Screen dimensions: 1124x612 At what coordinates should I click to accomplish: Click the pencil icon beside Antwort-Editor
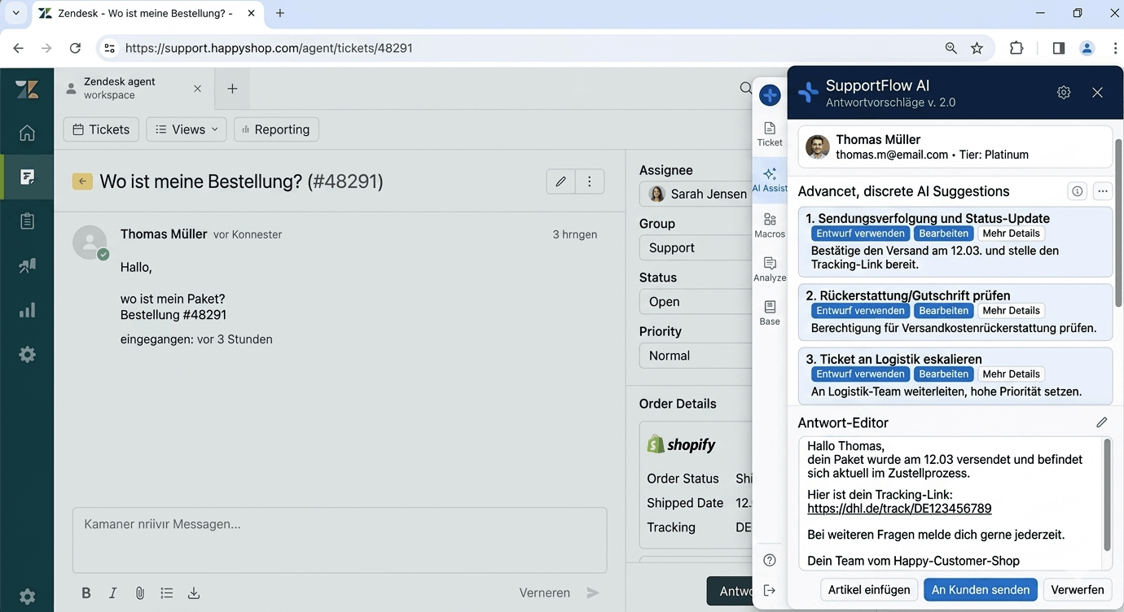[x=1101, y=422]
